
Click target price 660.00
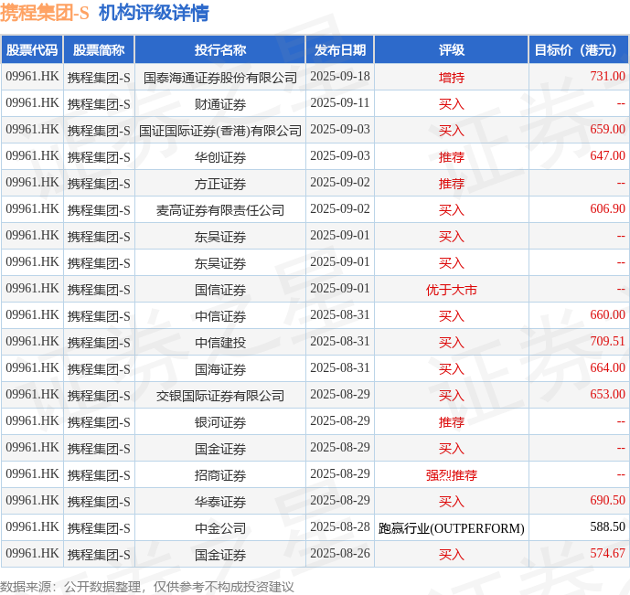607,314
